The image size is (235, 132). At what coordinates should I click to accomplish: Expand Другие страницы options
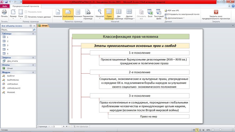point(129,14)
